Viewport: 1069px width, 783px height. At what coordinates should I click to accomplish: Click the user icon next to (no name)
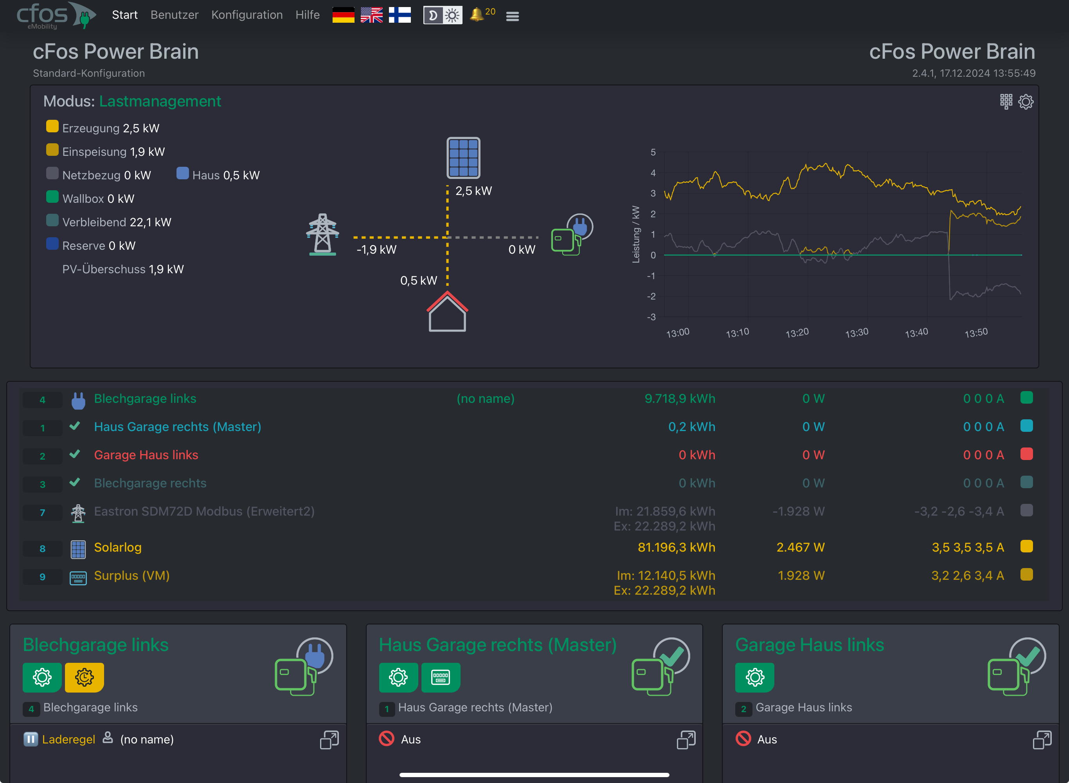(x=108, y=738)
